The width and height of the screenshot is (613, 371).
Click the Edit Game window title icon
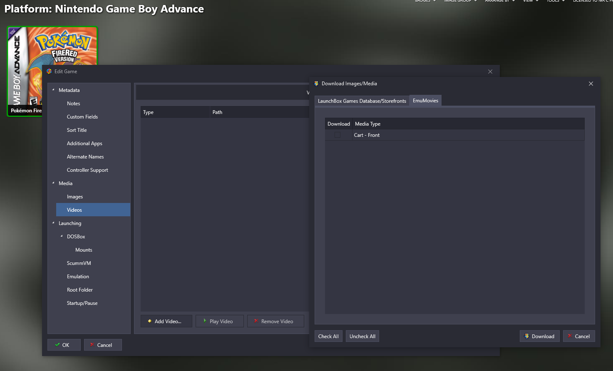pyautogui.click(x=49, y=72)
